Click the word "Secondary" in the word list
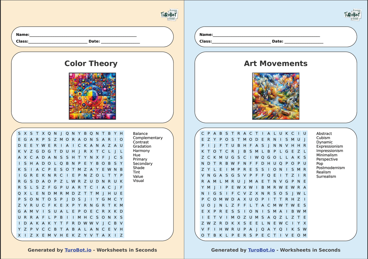 coord(143,164)
